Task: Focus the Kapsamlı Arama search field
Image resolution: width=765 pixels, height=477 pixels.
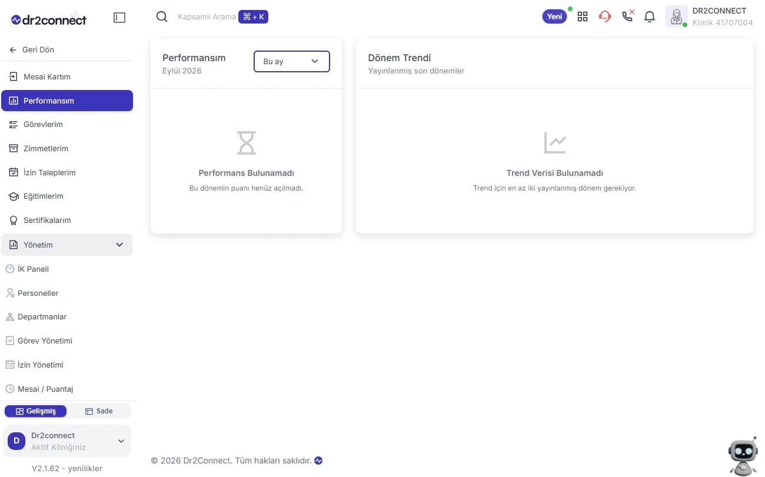Action: [207, 17]
